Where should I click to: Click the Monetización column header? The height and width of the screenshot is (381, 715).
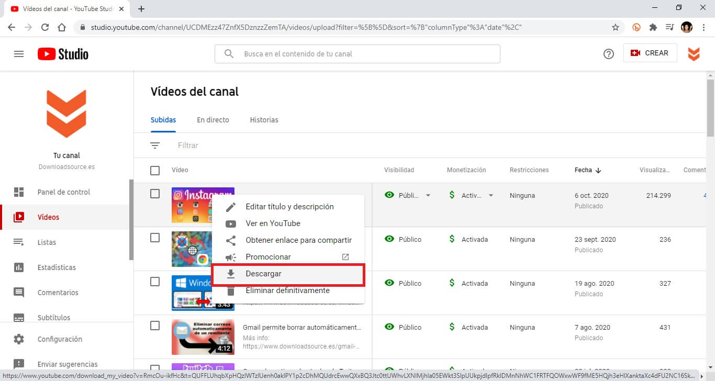click(466, 170)
